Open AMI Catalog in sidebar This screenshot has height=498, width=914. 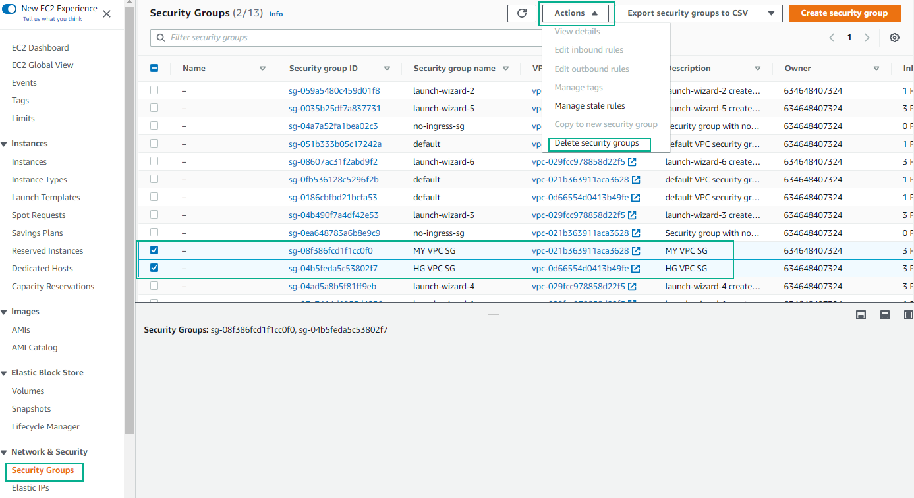[x=35, y=348]
